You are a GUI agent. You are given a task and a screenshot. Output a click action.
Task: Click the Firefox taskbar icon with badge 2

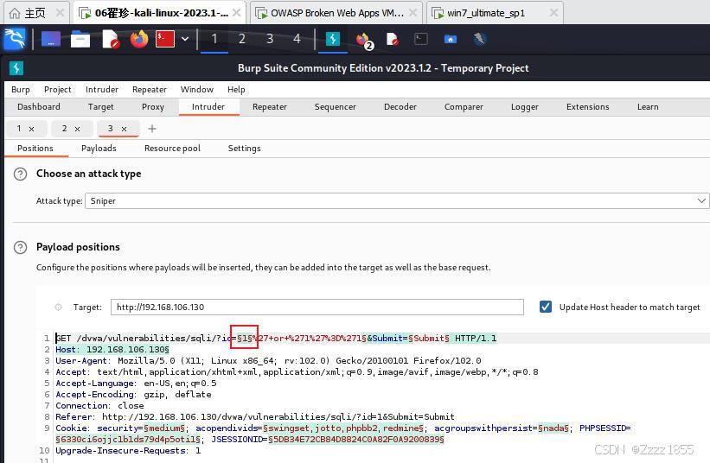click(364, 41)
